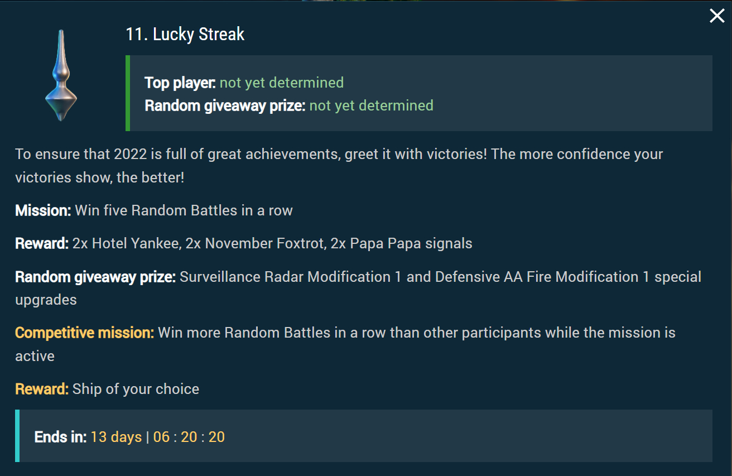This screenshot has height=476, width=732.
Task: Click the silver ornament icon
Action: (x=61, y=75)
